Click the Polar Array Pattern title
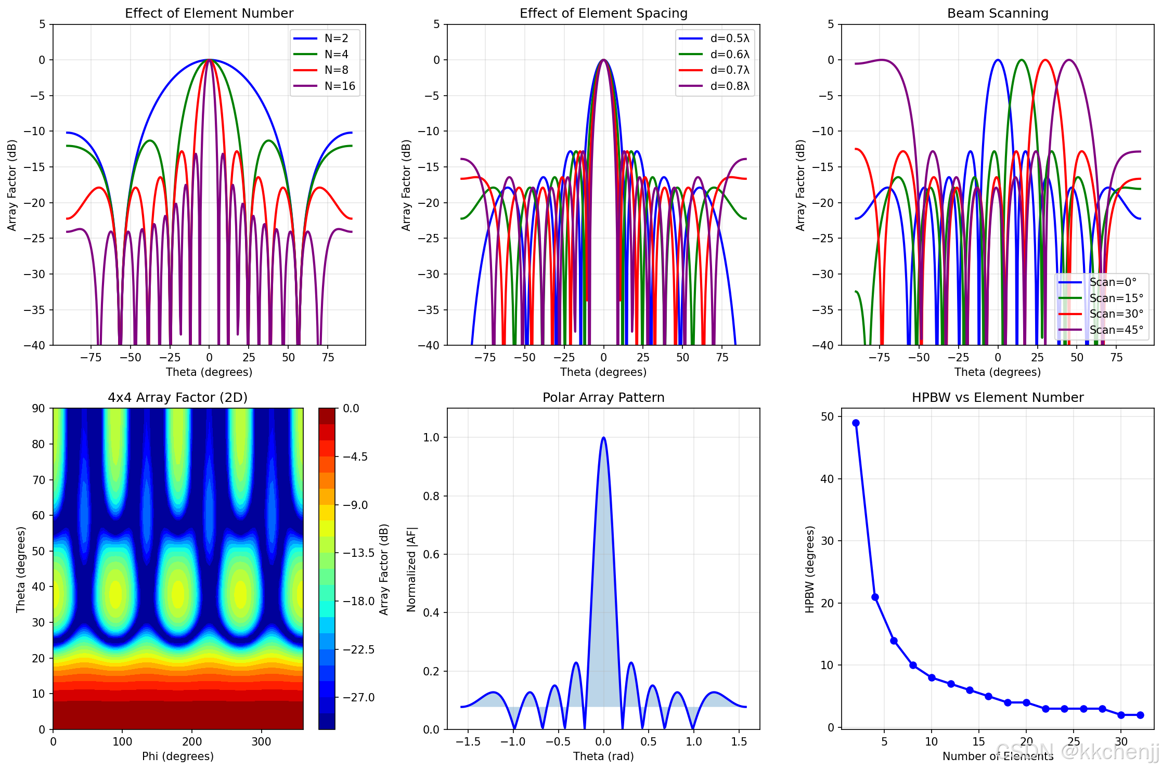Image resolution: width=1162 pixels, height=770 pixels. pos(603,398)
